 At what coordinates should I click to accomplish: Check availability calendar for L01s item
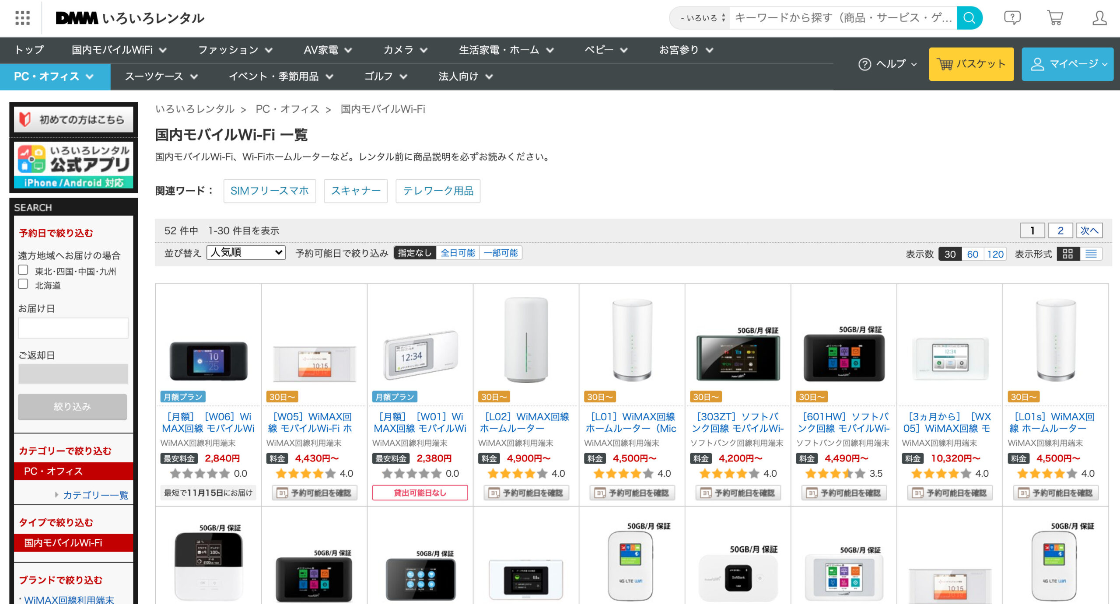click(x=1055, y=493)
